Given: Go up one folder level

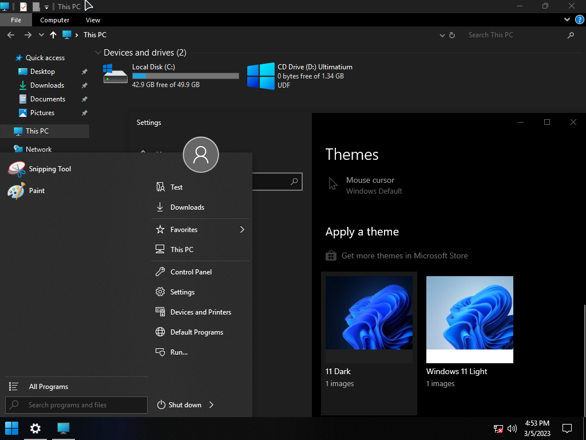Looking at the screenshot, I should pos(53,35).
